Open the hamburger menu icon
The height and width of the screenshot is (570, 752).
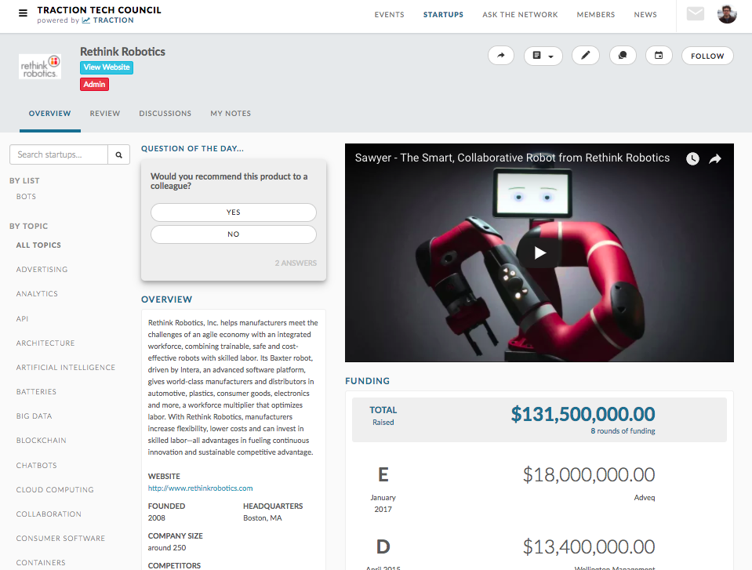(23, 13)
